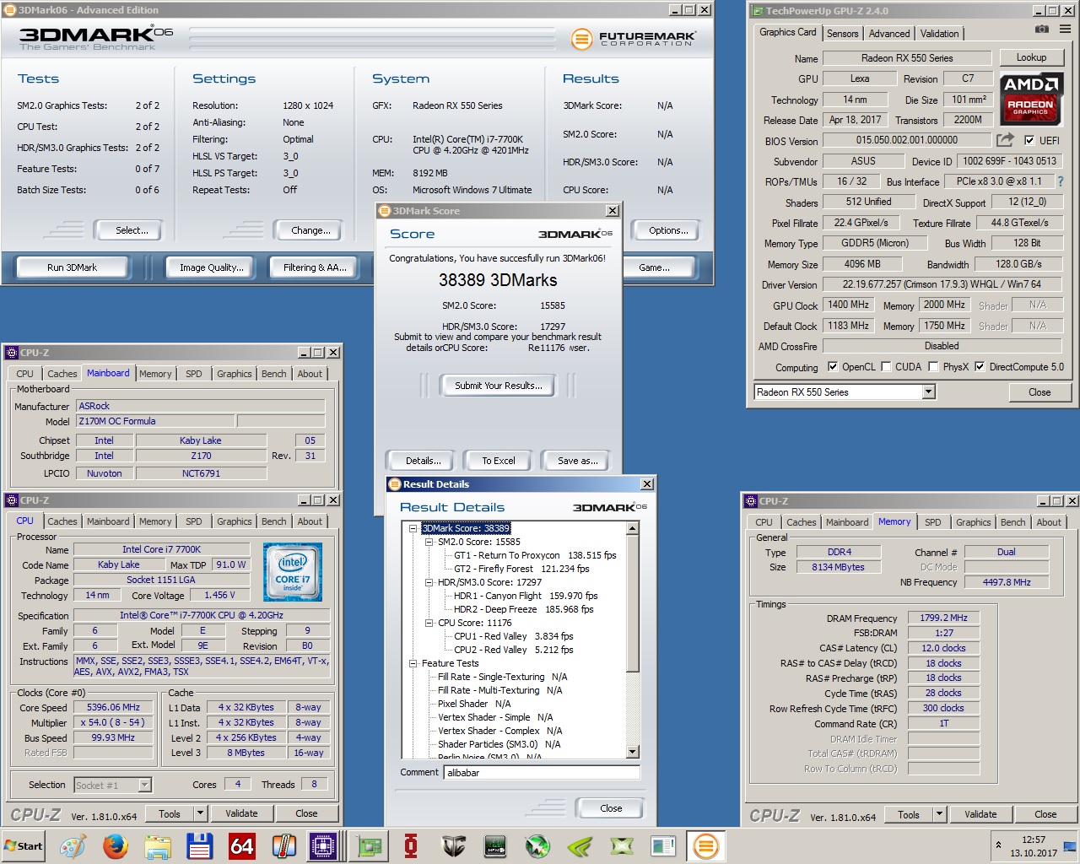
Task: Click Result Details scrollbar down arrow
Action: 633,752
